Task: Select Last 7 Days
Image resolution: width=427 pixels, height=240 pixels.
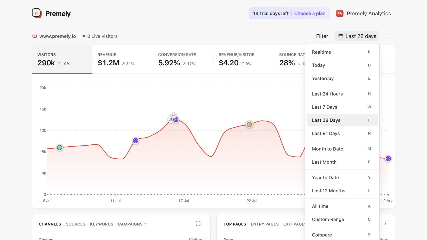Action: [342, 107]
